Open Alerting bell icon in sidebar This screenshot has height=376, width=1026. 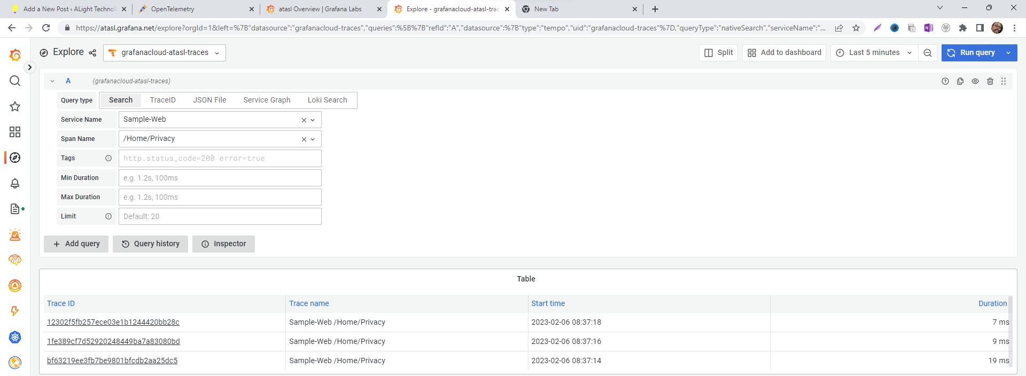(15, 183)
